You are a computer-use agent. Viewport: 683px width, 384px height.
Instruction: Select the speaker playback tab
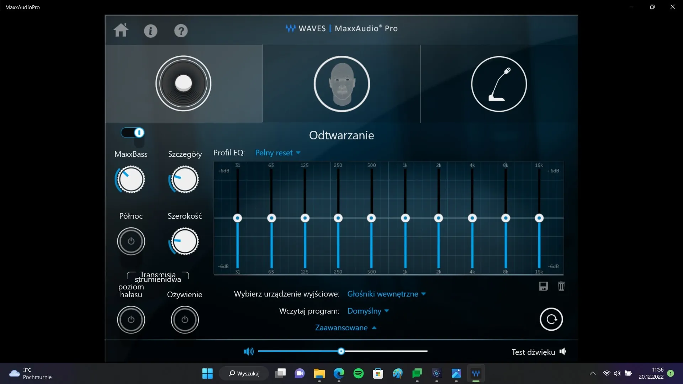(183, 84)
